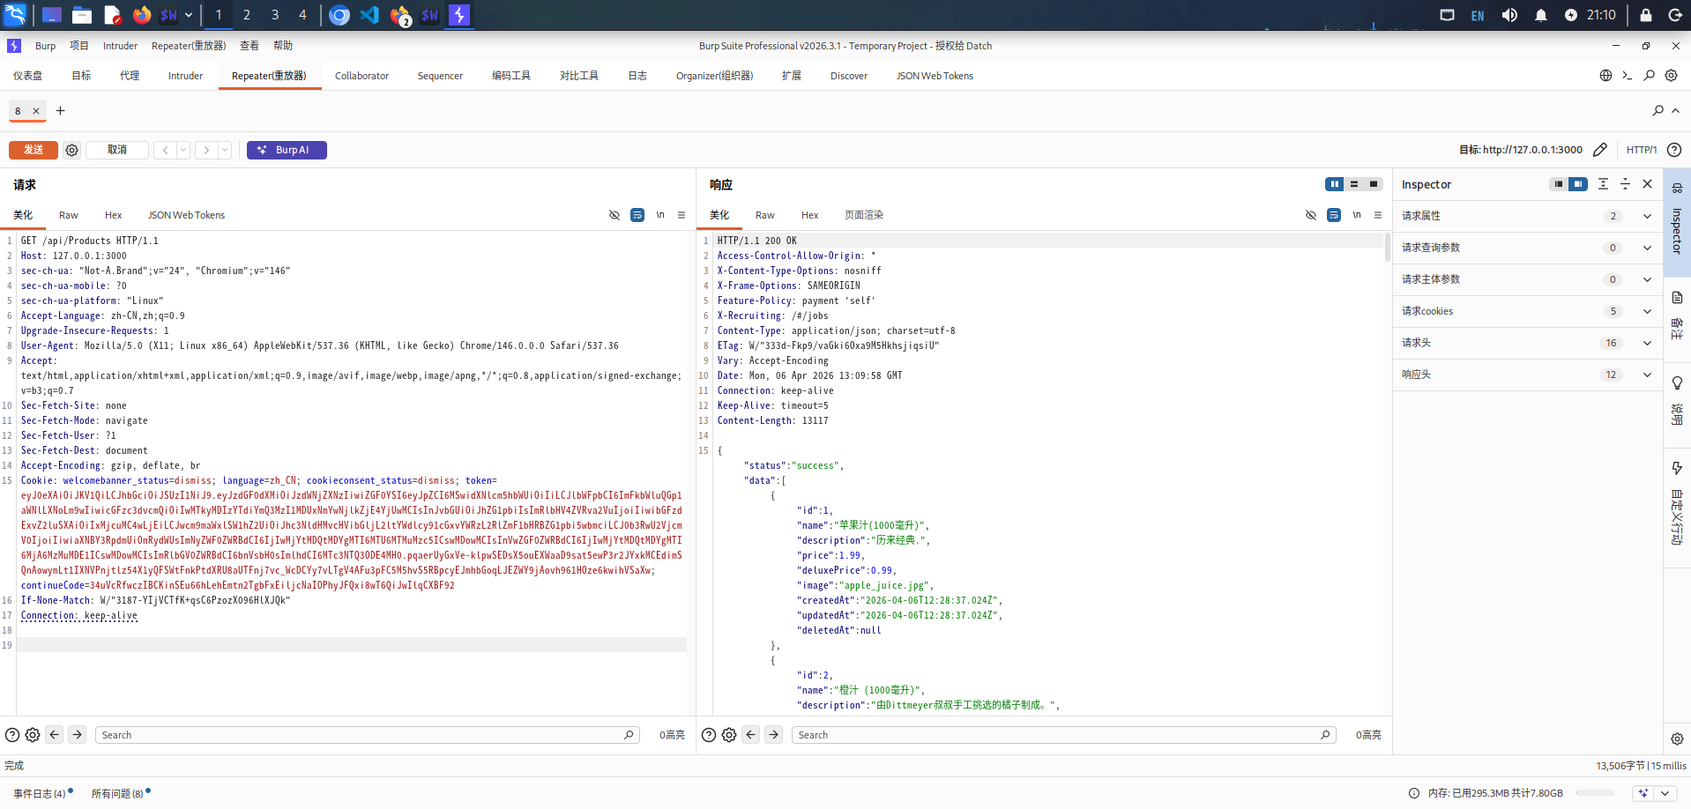This screenshot has height=809, width=1691.
Task: Go to previous request search match
Action: [x=55, y=734]
